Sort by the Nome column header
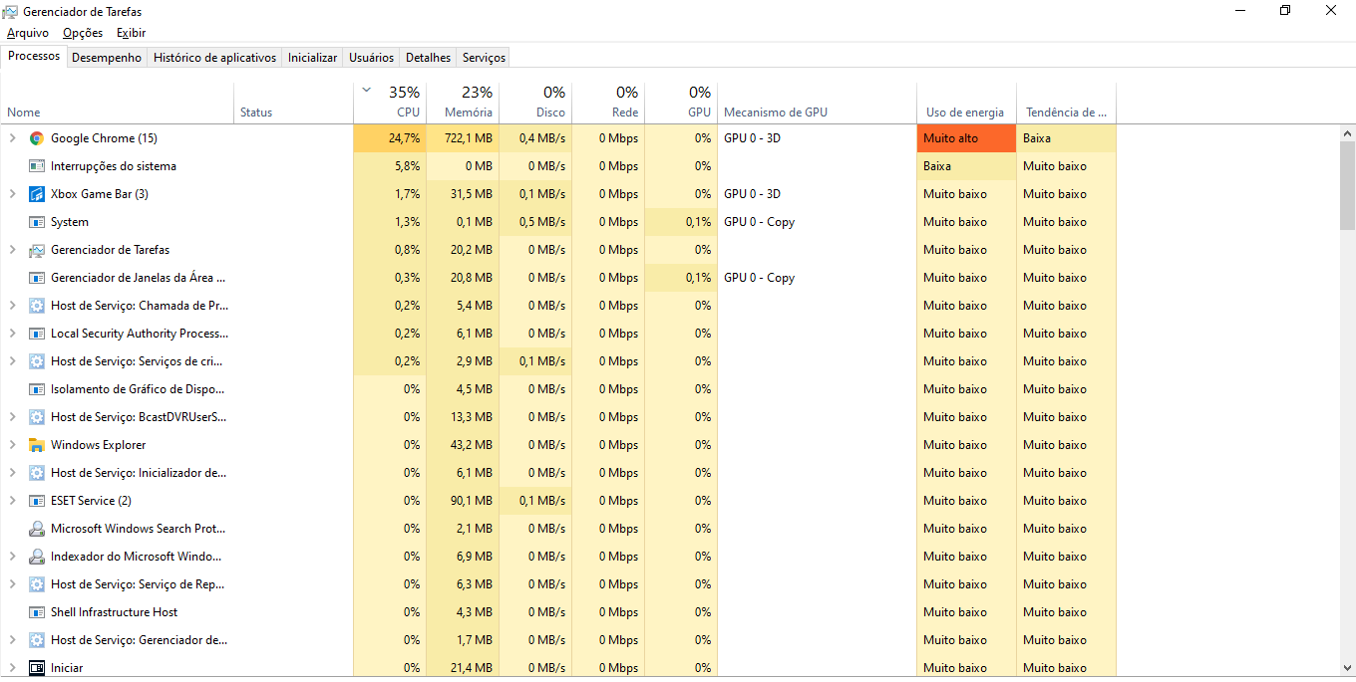The height and width of the screenshot is (682, 1356). 118,103
